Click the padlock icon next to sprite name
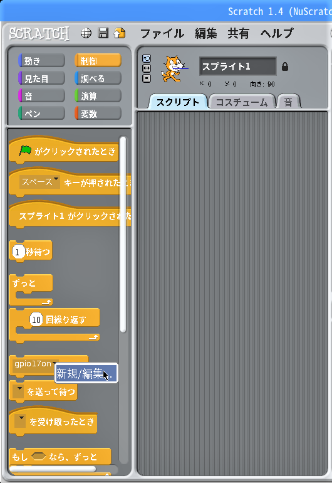 [x=285, y=66]
